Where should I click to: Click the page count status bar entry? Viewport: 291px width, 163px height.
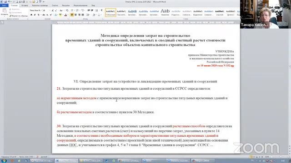9,157
